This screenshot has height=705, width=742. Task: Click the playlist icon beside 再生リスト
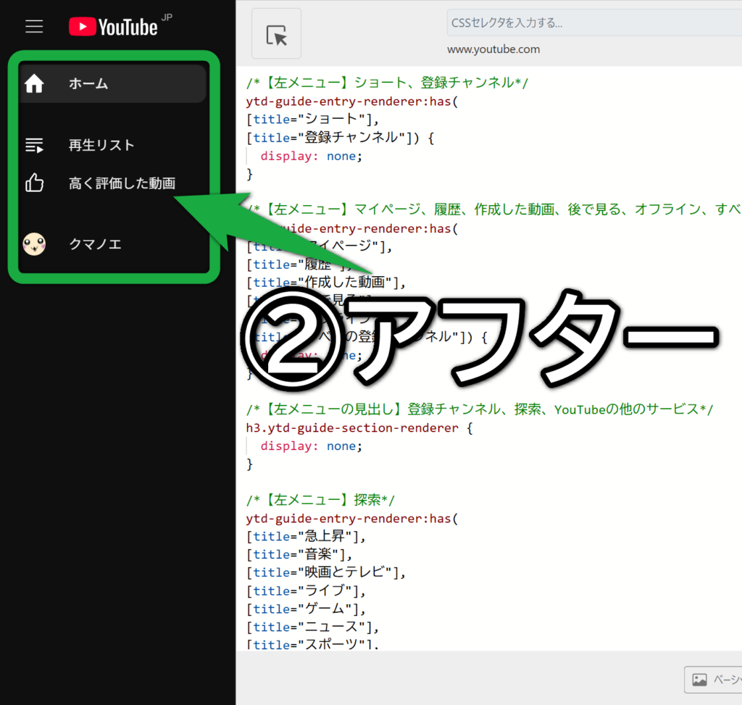(34, 145)
